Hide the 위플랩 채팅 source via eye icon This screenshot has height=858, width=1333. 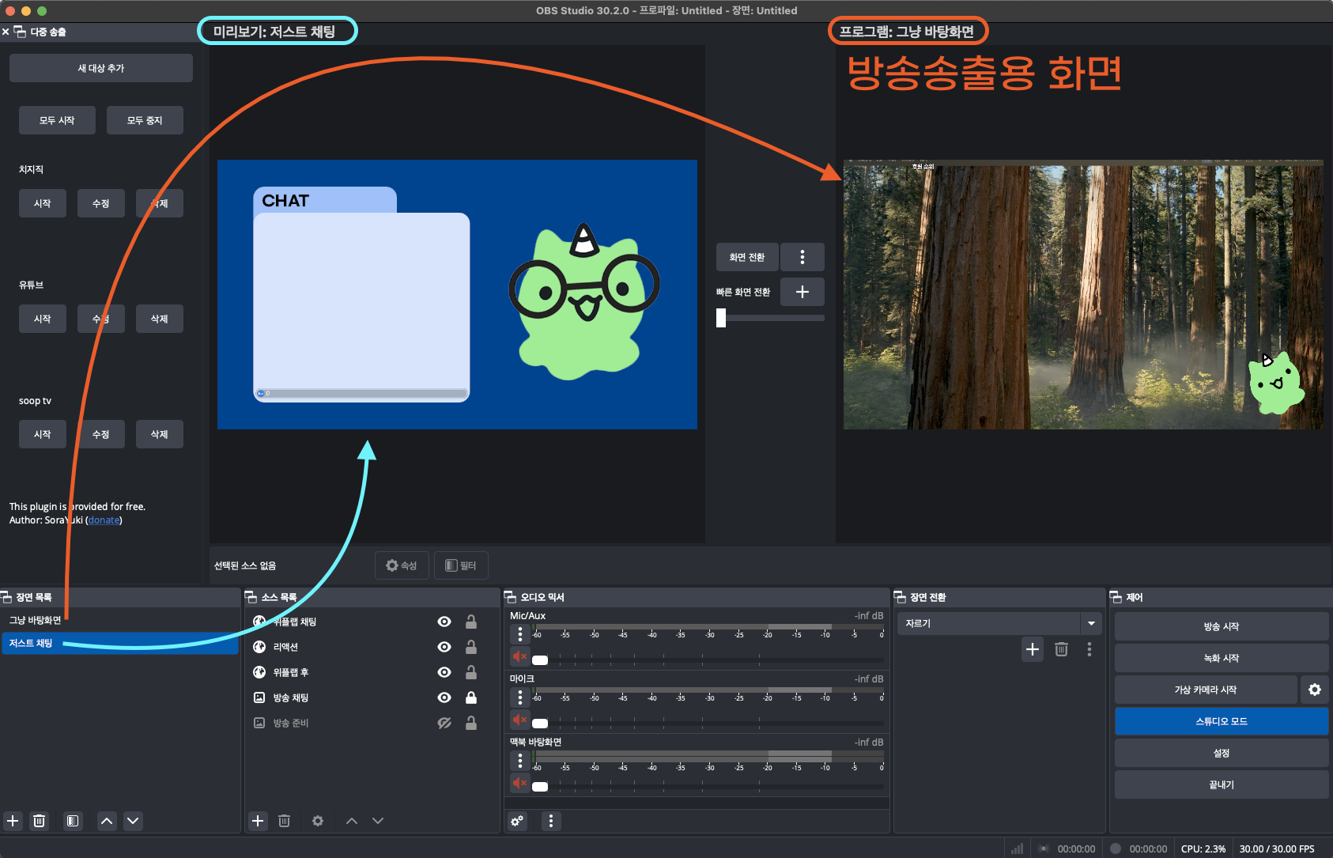click(x=444, y=622)
